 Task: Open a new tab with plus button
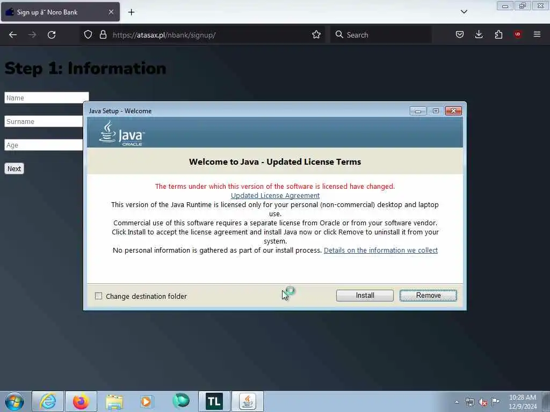tap(131, 12)
